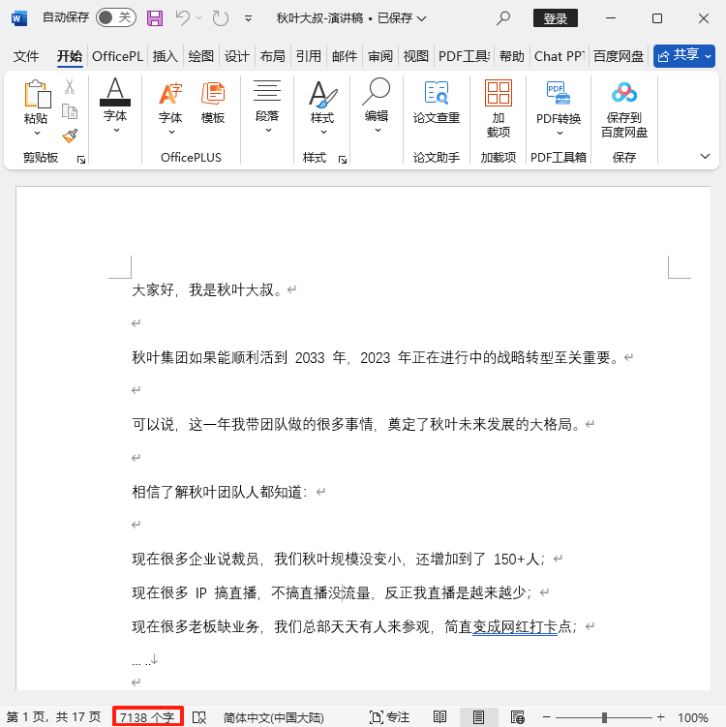Image resolution: width=726 pixels, height=727 pixels.
Task: Open the 视图 tab
Action: click(416, 56)
